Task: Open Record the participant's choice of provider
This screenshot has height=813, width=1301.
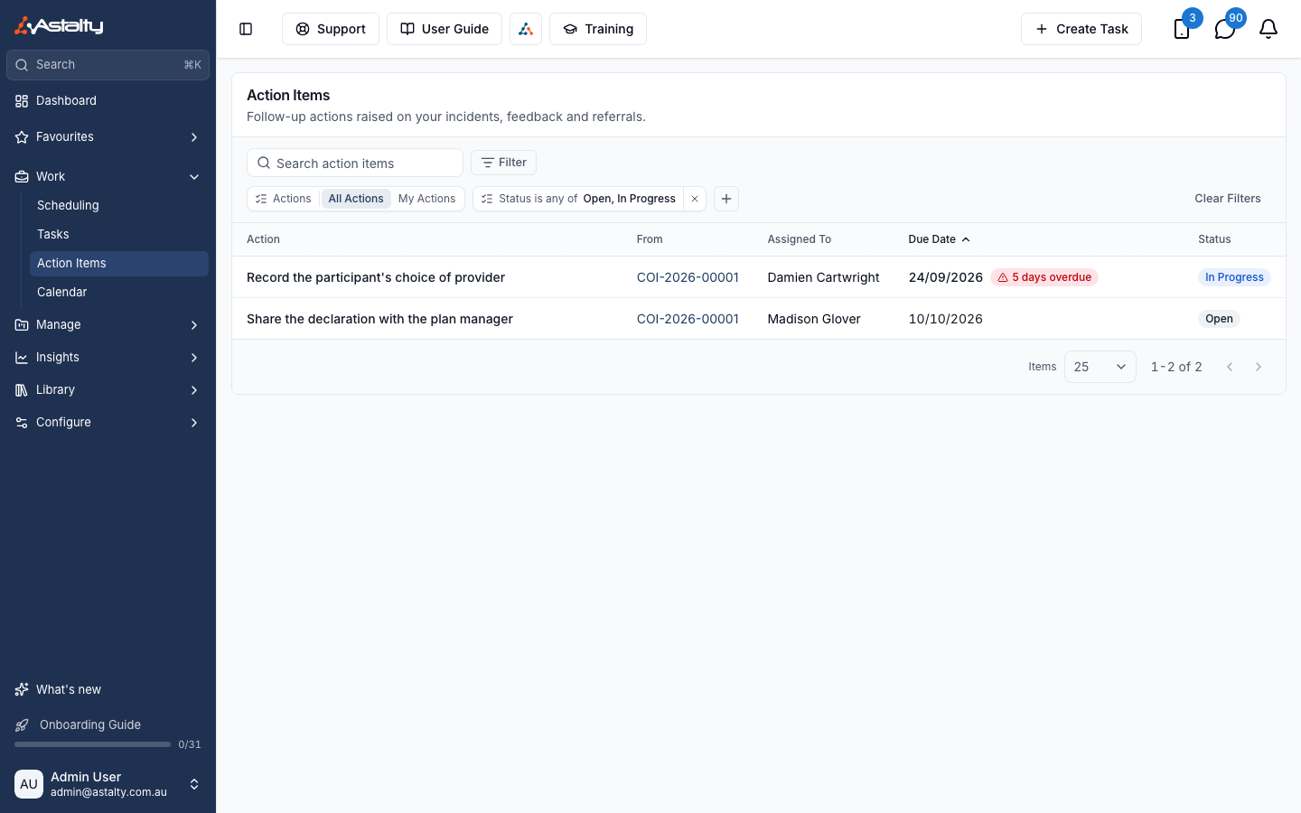Action: click(x=376, y=277)
